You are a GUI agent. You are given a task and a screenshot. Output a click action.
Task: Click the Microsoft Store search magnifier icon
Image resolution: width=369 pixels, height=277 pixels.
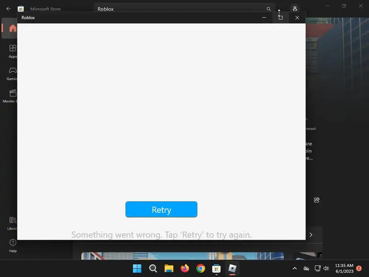[268, 9]
